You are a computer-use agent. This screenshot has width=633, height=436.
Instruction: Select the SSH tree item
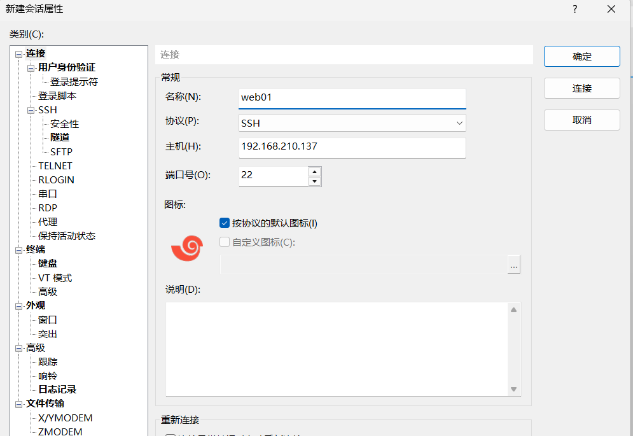(x=48, y=110)
